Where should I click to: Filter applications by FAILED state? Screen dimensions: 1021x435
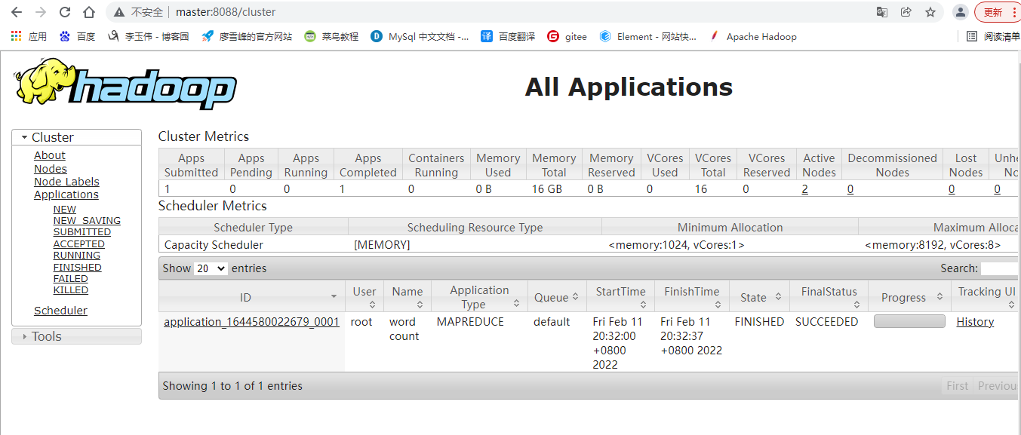click(71, 278)
